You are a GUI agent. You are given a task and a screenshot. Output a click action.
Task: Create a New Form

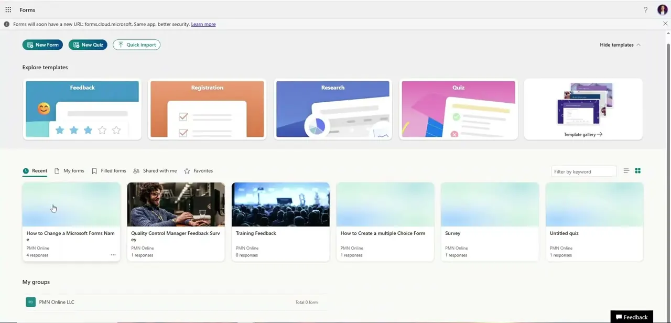[42, 45]
